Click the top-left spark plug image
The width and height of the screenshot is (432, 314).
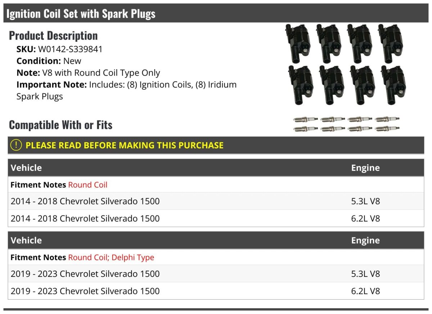[x=305, y=119]
